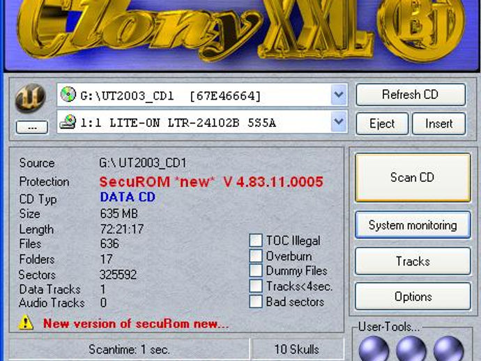Click the CD disc icon beside G:\UT2003_CD1
This screenshot has height=361, width=481.
coord(68,94)
